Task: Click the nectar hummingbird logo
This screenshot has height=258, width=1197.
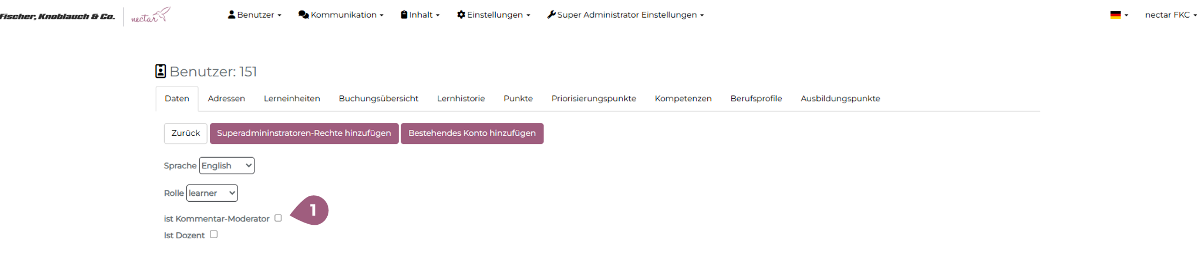Action: [151, 16]
